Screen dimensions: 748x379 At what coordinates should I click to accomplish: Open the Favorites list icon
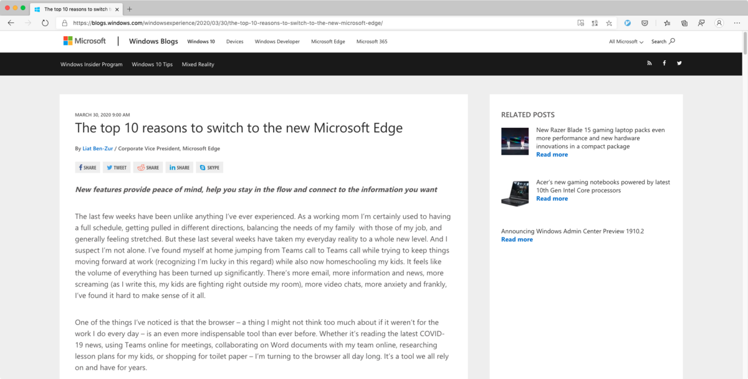pyautogui.click(x=667, y=23)
